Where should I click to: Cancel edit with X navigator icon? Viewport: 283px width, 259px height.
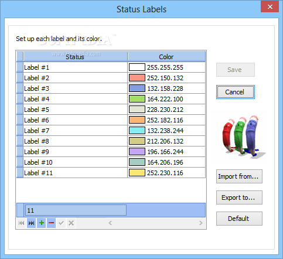coord(71,223)
